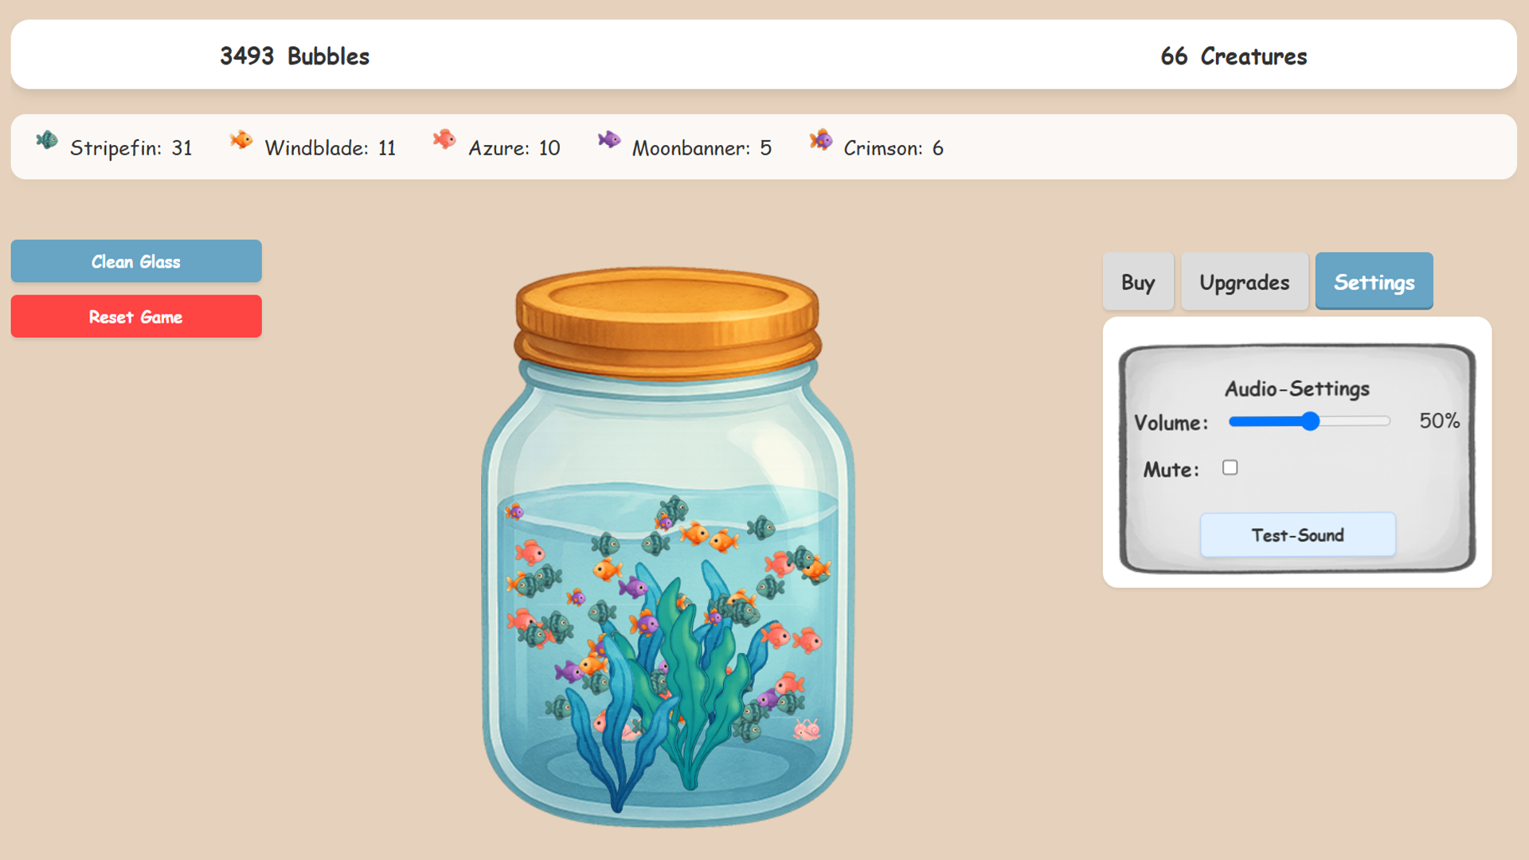Click the Volume slider handle
Screen dimensions: 1529x860
(1310, 421)
